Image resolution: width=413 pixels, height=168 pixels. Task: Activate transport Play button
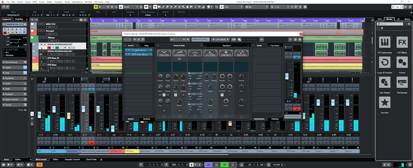[x=225, y=165]
